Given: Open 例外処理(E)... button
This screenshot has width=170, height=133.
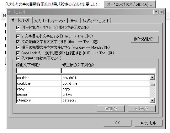Looking at the screenshot, I should click(145, 39).
